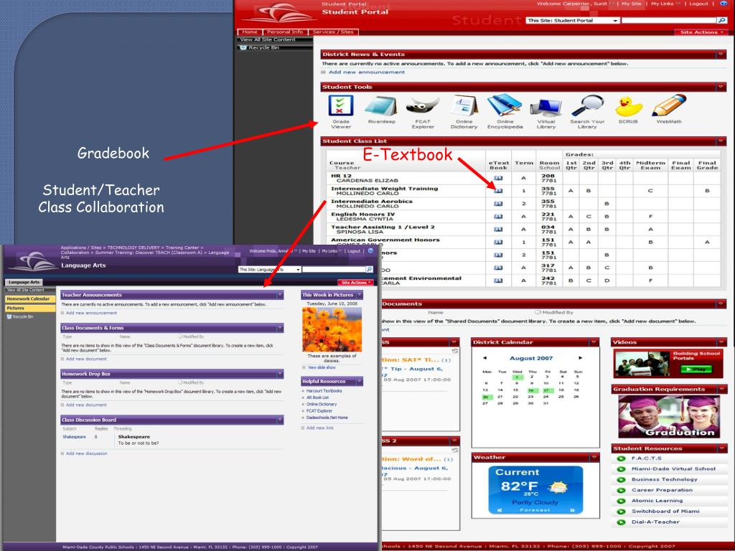Expand the Helpful Resources web part menu
This screenshot has height=551, width=735.
click(x=360, y=382)
